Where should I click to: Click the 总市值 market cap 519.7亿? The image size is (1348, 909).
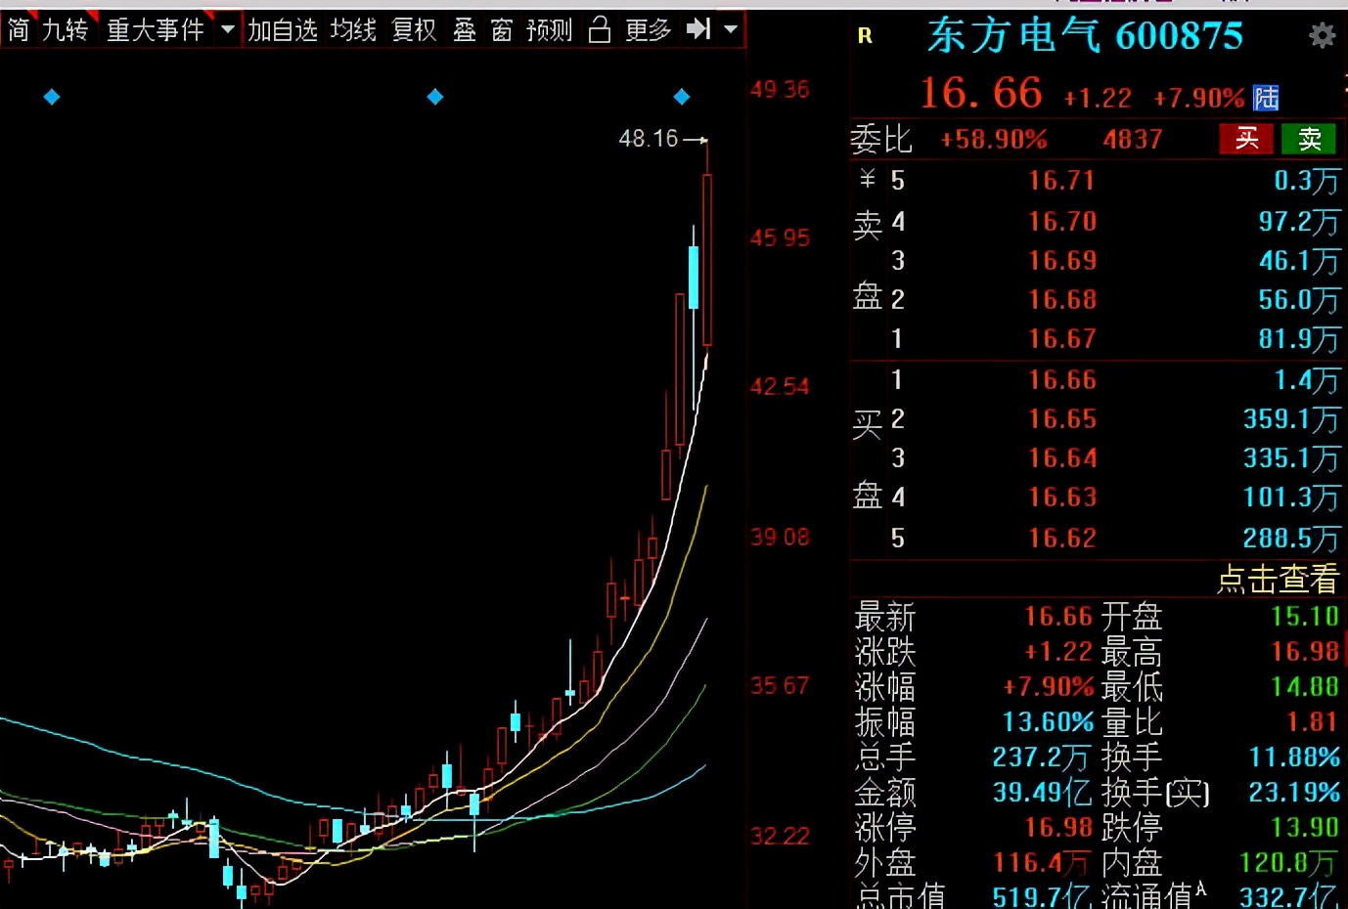click(1042, 897)
